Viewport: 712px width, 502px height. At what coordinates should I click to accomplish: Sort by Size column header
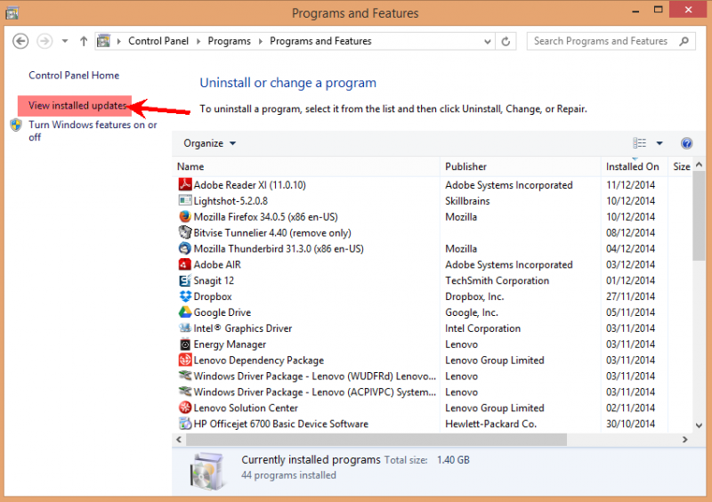[x=681, y=166]
